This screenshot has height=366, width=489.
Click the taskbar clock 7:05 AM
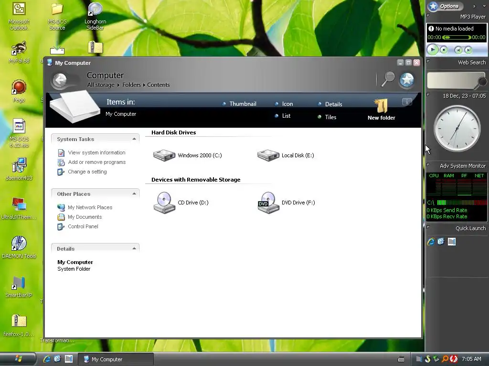pyautogui.click(x=471, y=359)
